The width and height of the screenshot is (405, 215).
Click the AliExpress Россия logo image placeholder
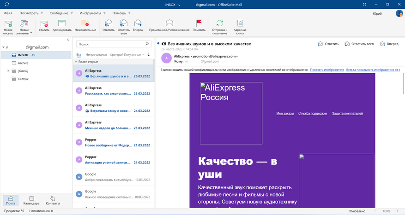pos(231,113)
